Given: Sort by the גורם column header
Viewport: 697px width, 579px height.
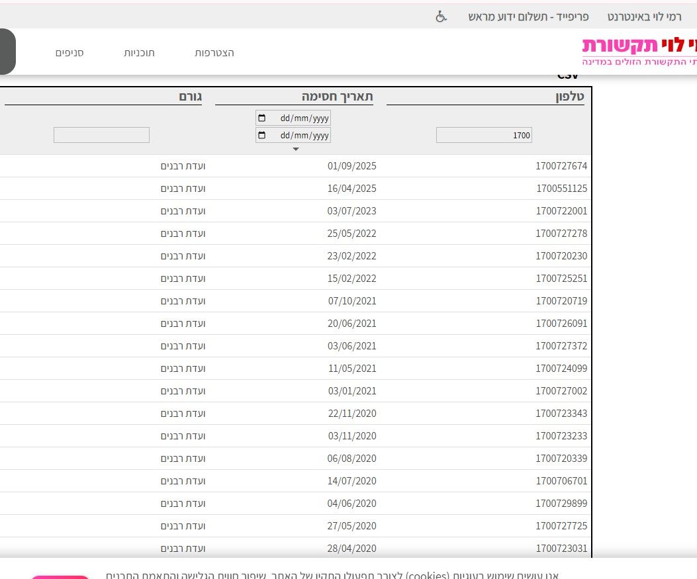Looking at the screenshot, I should 190,97.
